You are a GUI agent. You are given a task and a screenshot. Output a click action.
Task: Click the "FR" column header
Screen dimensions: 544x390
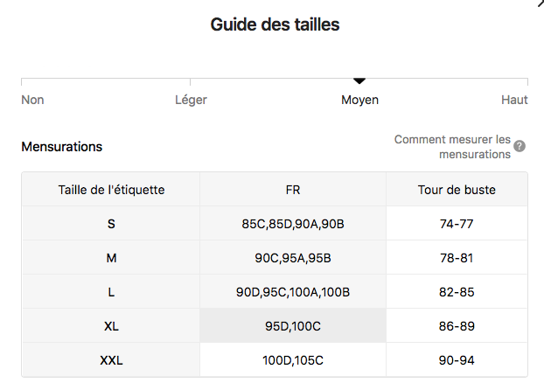pyautogui.click(x=293, y=189)
